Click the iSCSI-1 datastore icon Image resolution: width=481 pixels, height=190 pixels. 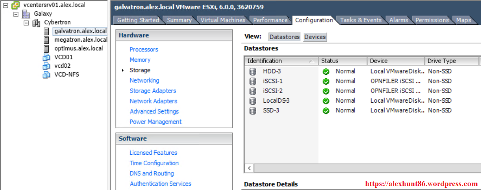[x=253, y=81]
